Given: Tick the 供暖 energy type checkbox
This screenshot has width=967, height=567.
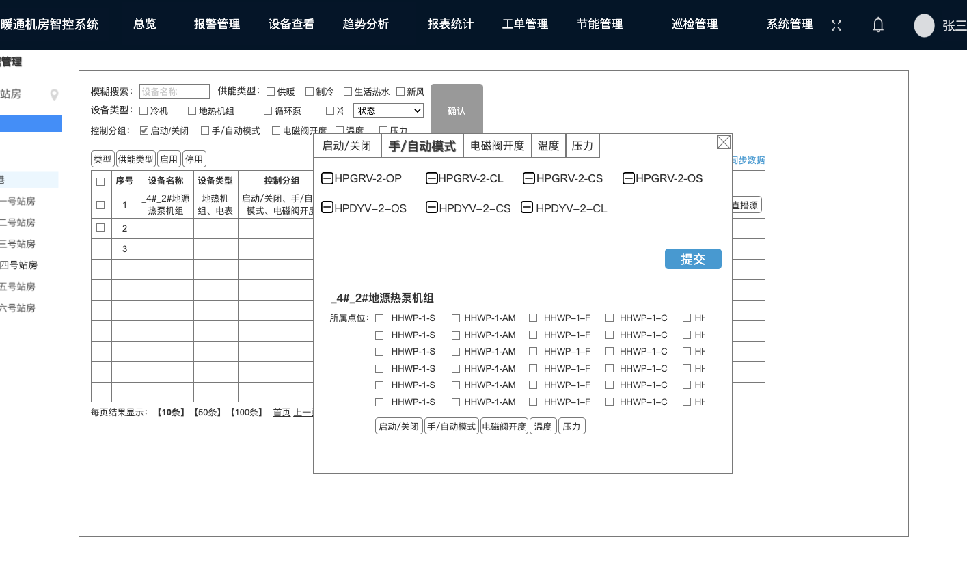Looking at the screenshot, I should click(x=271, y=92).
